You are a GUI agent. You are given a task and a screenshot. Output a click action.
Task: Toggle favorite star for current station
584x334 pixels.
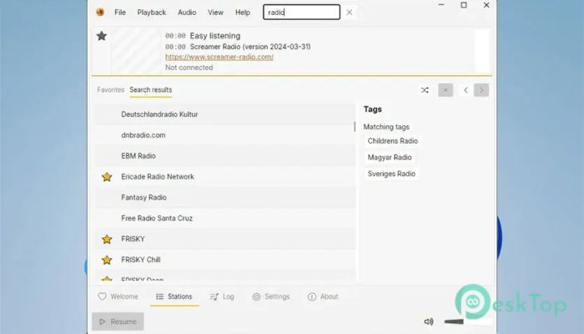click(102, 36)
